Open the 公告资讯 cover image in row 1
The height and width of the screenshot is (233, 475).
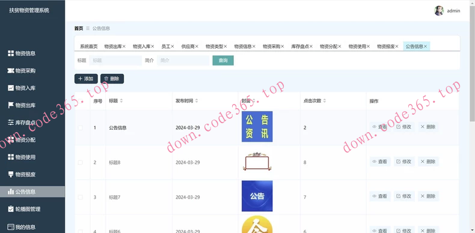pyautogui.click(x=257, y=127)
